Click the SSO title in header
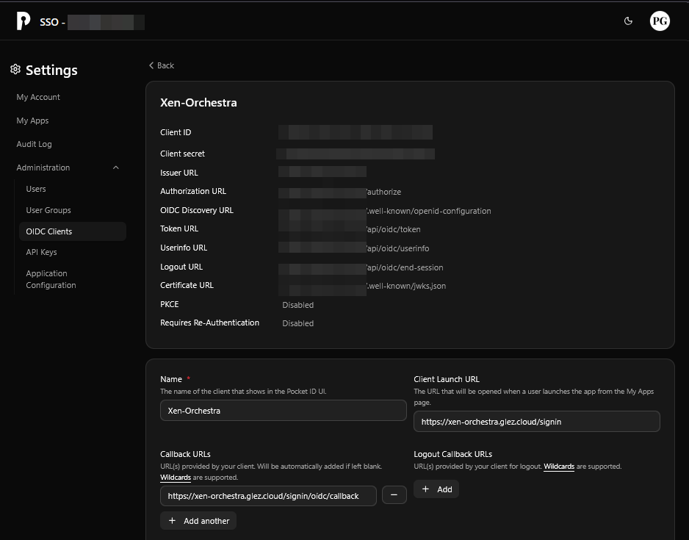The height and width of the screenshot is (540, 689). 52,22
